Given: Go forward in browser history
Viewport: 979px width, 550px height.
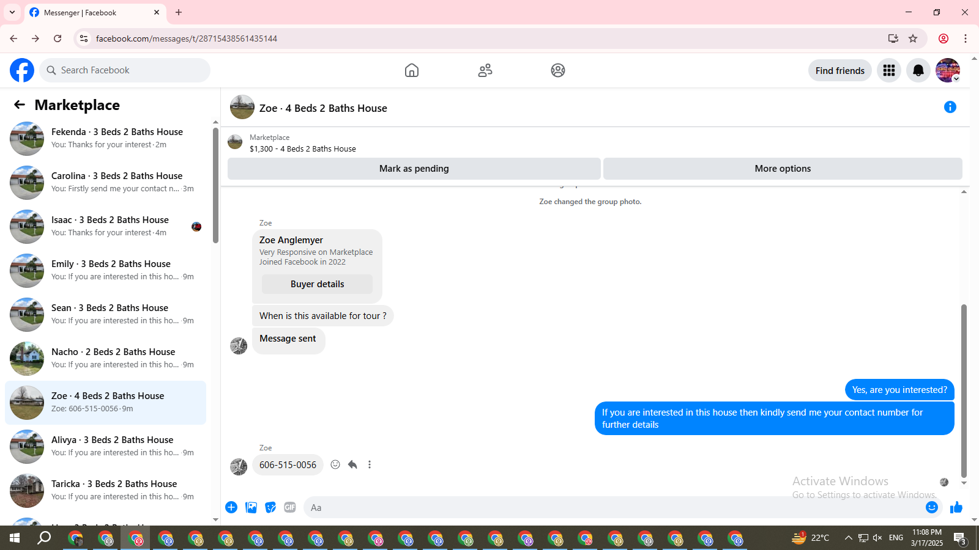Looking at the screenshot, I should 35,38.
